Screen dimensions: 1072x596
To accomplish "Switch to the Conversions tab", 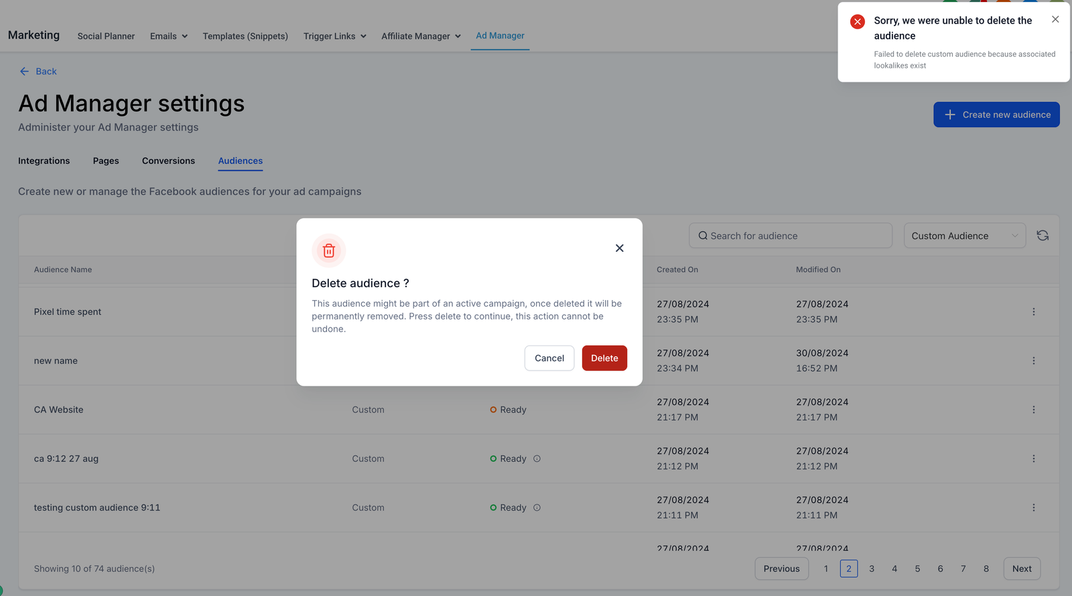I will [168, 161].
